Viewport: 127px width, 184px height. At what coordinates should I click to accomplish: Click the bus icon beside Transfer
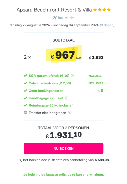(x=25, y=113)
